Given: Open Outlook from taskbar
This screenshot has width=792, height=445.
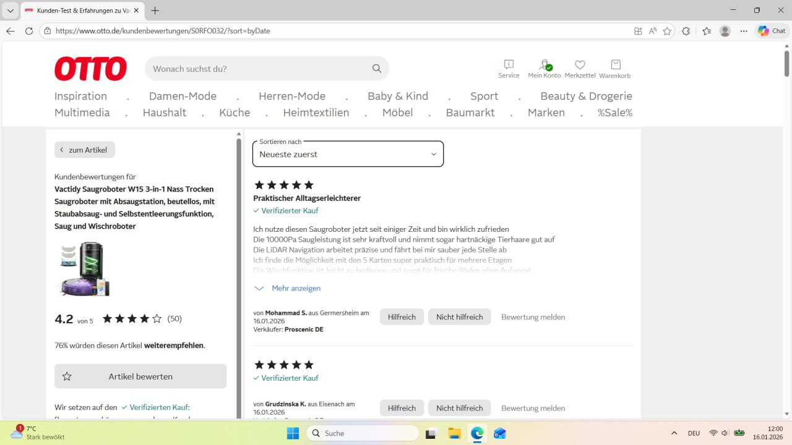Looking at the screenshot, I should (x=499, y=433).
